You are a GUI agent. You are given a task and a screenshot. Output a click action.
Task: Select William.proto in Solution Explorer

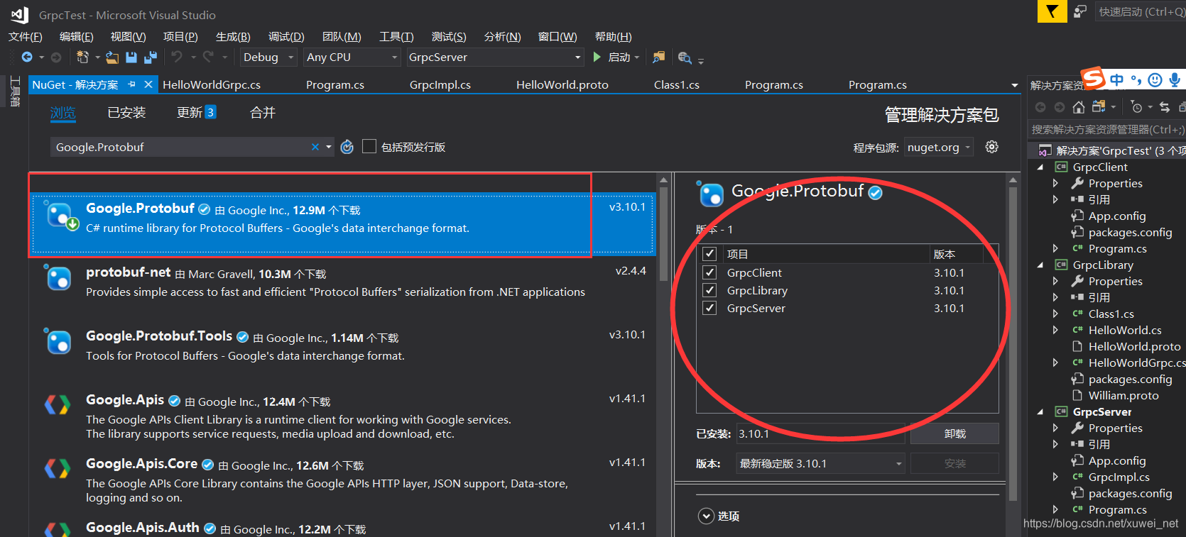tap(1123, 395)
